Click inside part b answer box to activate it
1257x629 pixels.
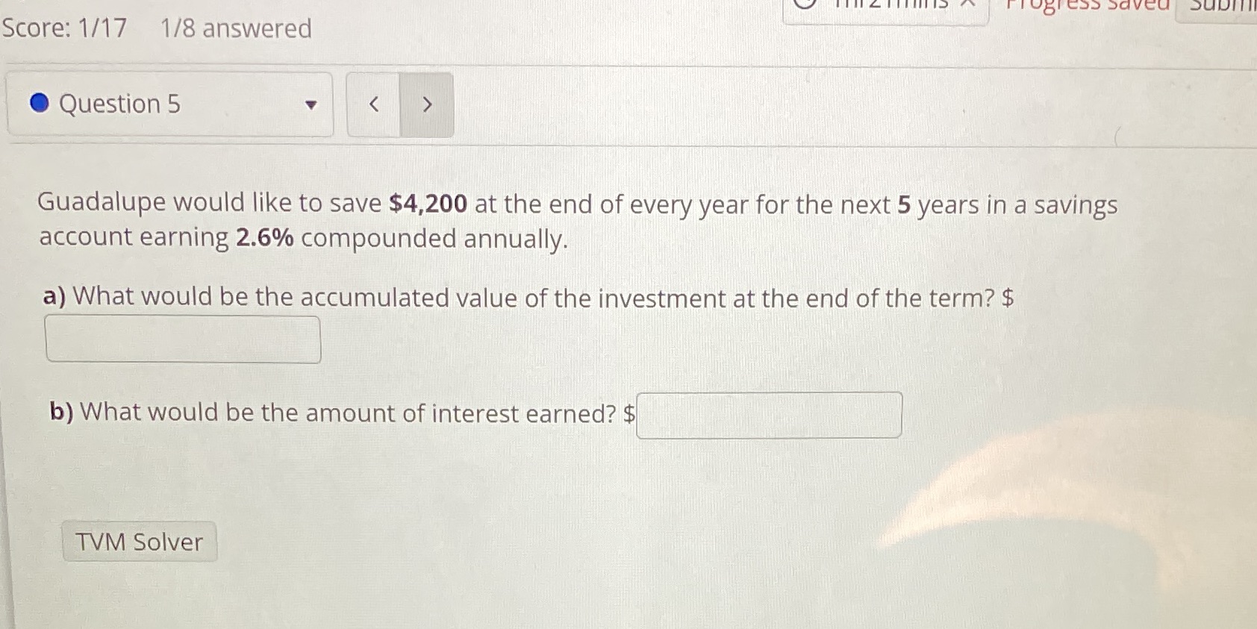pyautogui.click(x=769, y=415)
